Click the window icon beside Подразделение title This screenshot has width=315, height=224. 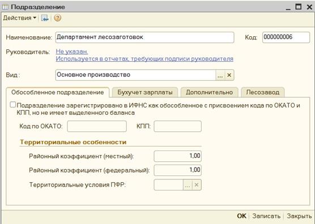(x=5, y=7)
